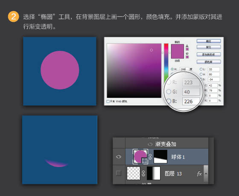The height and width of the screenshot is (196, 239).
Task: Click the M percentage field showing 79
Action: [213, 91]
